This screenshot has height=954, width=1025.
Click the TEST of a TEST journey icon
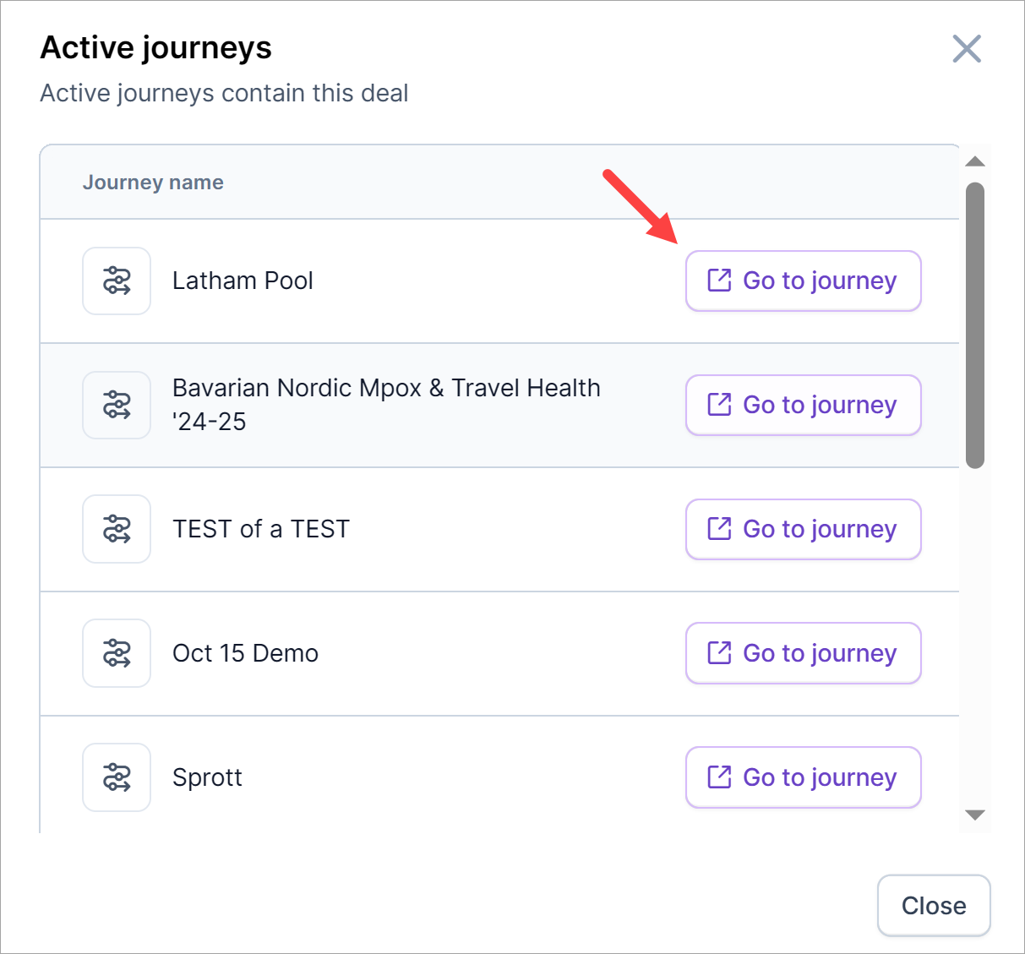click(117, 529)
